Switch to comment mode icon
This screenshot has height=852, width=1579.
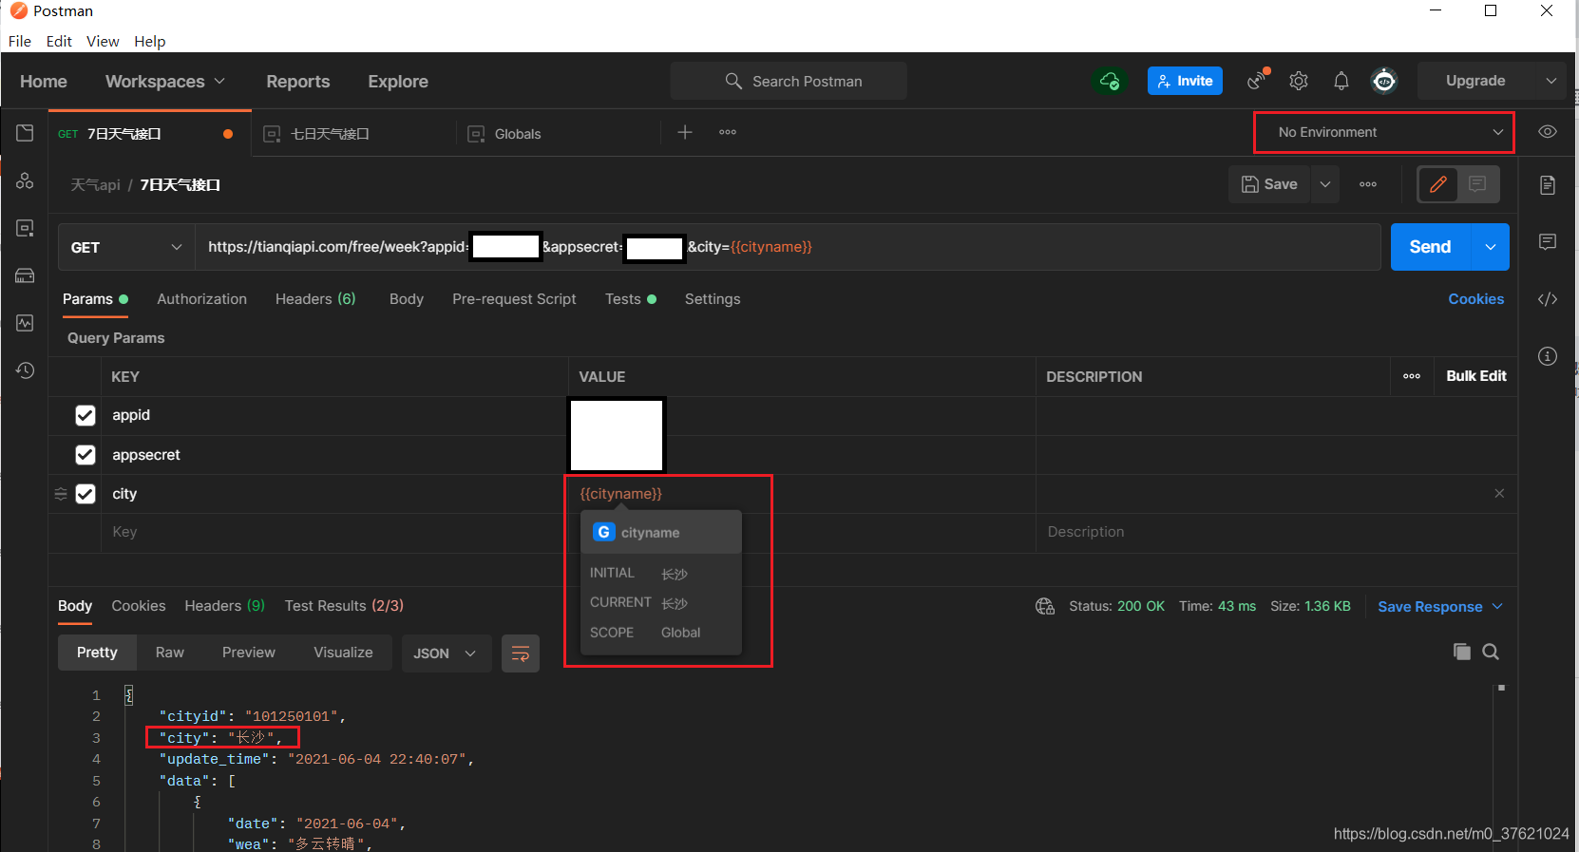pos(1477,184)
